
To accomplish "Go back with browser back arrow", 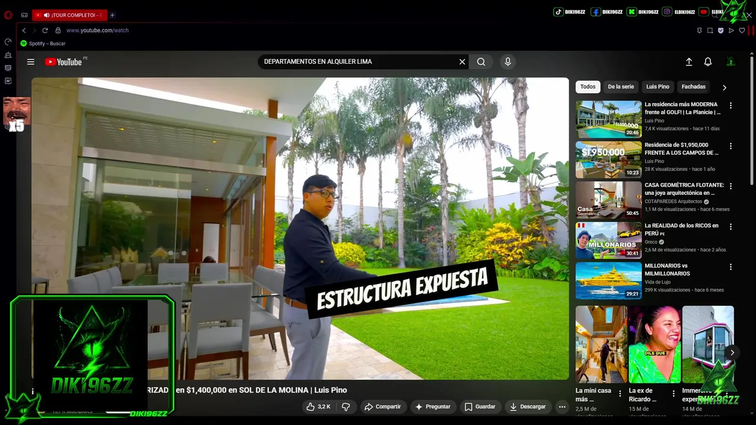I will coord(24,30).
